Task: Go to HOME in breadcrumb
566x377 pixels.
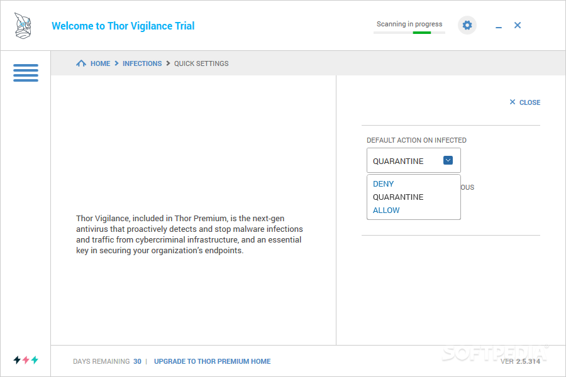Action: (x=101, y=63)
